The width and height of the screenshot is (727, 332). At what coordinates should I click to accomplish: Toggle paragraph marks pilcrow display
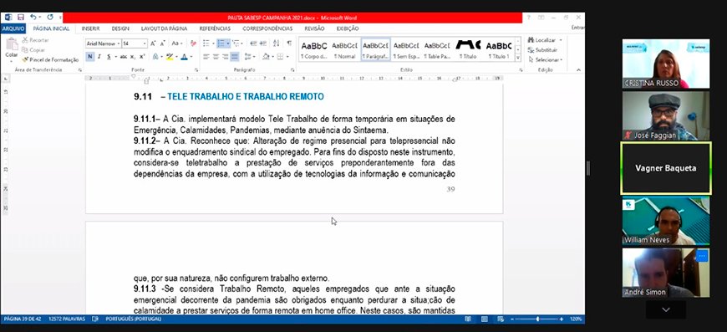(289, 43)
